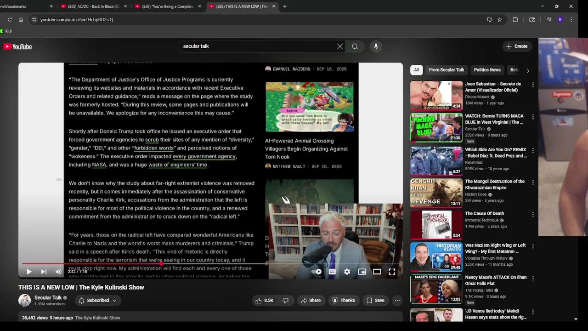Open the browser profile avatar
Viewport: 588px width, 331px height.
[560, 20]
